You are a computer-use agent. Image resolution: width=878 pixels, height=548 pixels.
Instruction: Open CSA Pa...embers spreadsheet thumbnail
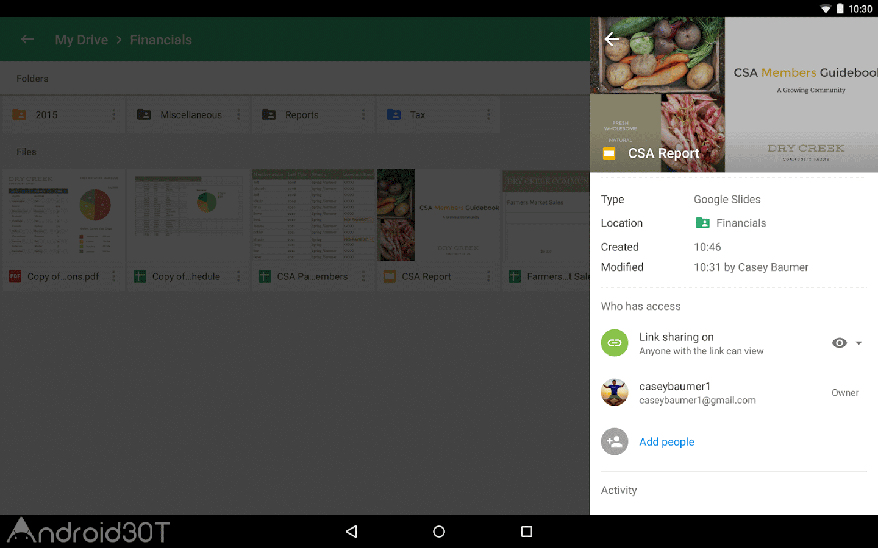[313, 216]
